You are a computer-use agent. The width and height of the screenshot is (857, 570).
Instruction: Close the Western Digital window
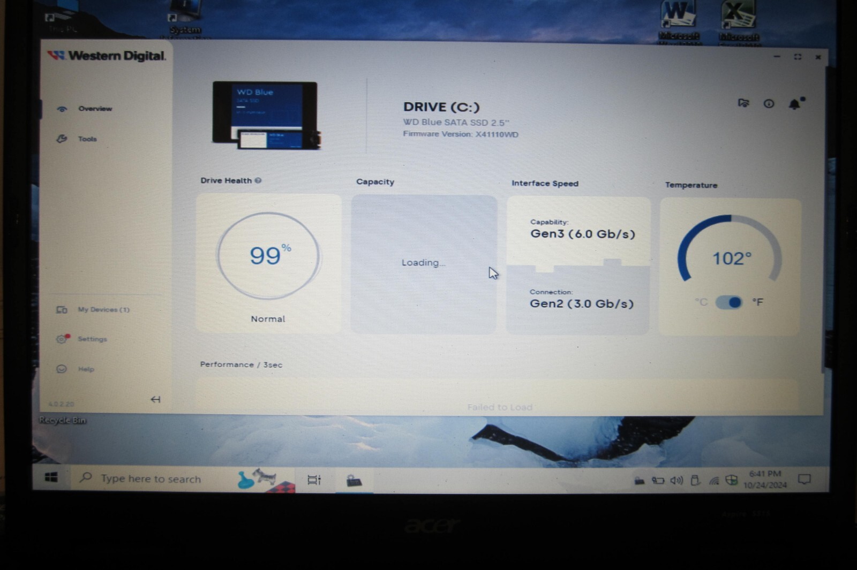coord(818,57)
